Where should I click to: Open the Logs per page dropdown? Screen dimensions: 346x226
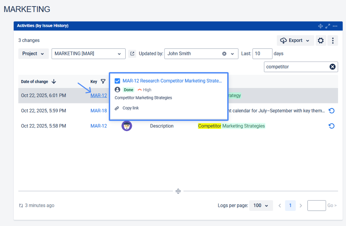[261, 205]
